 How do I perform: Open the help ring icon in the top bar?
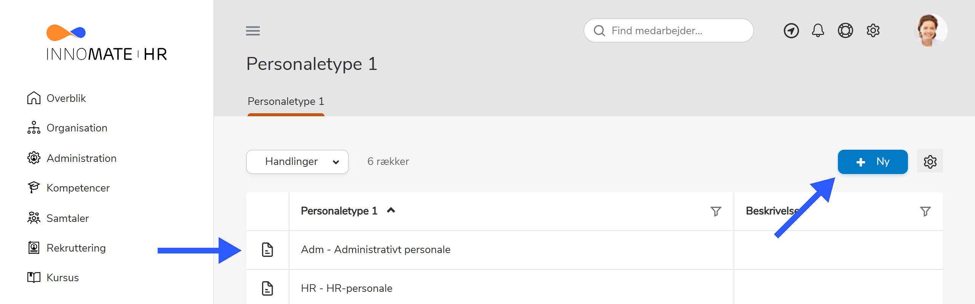(845, 30)
